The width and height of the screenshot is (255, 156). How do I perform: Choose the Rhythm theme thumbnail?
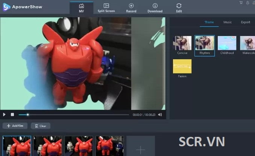205,46
